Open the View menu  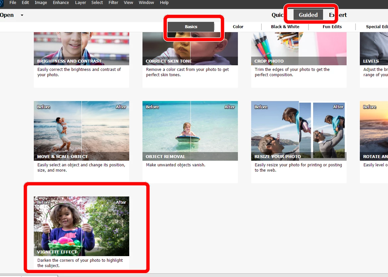(x=129, y=3)
